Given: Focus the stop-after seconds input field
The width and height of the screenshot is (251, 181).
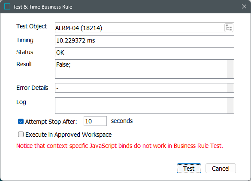Looking at the screenshot, I should pyautogui.click(x=95, y=121).
